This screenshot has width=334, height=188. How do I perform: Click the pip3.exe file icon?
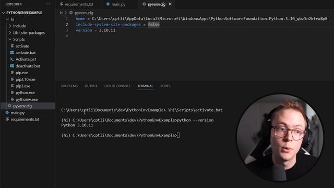(x=12, y=86)
